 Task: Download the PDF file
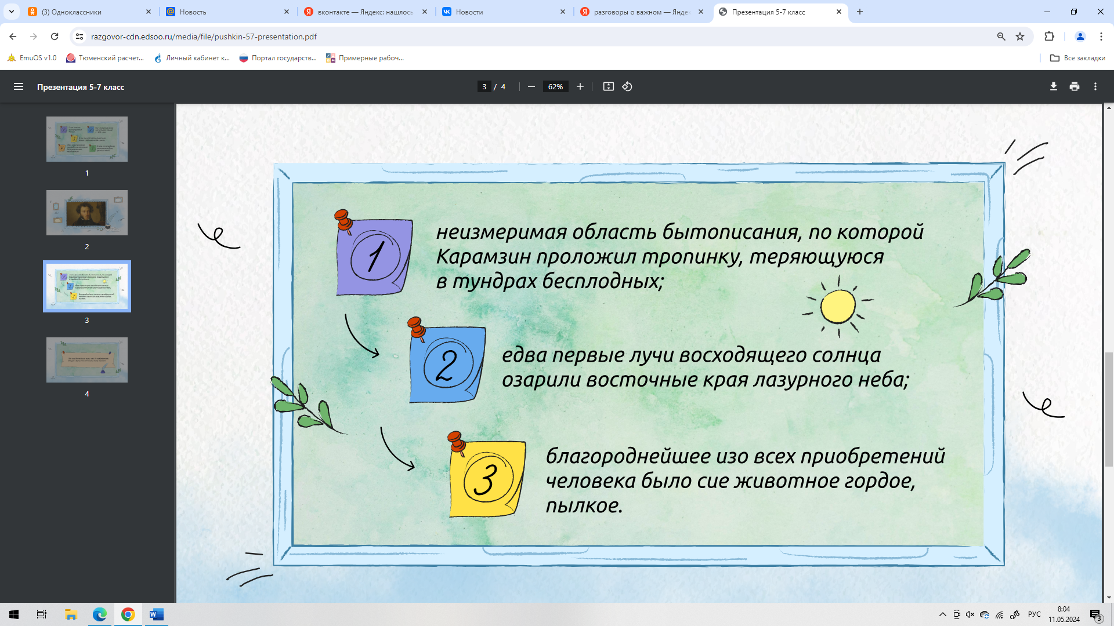coord(1053,87)
